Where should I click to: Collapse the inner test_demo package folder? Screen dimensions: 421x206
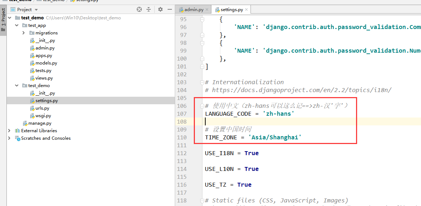[x=17, y=86]
